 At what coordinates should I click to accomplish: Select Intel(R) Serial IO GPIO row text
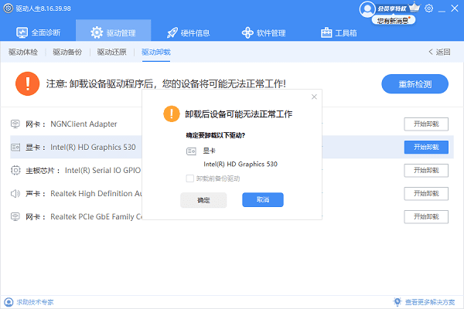pos(103,170)
